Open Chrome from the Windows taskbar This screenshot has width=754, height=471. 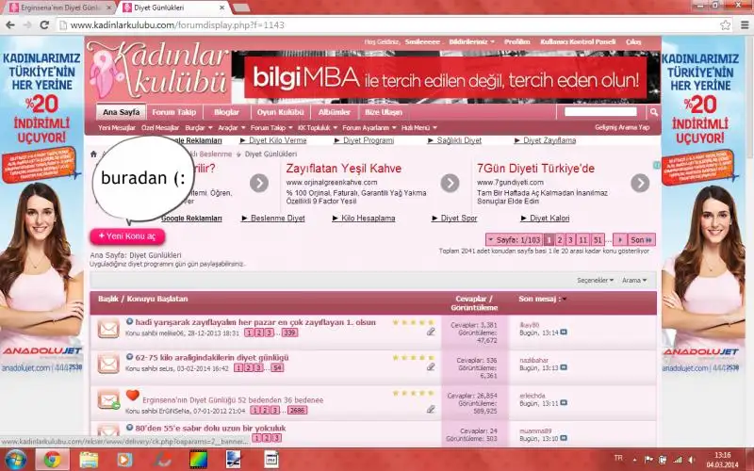51,459
